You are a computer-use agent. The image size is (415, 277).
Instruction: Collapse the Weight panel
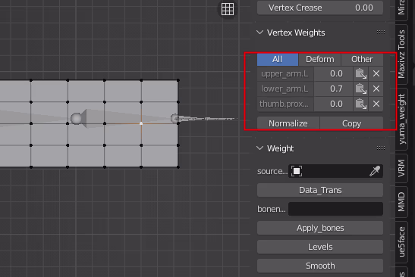coord(260,148)
